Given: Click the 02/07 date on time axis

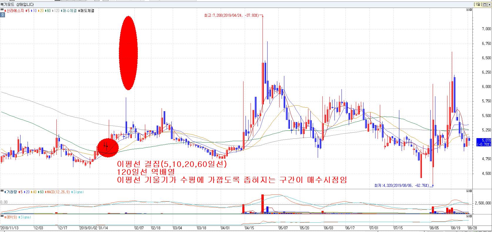Looking at the screenshot, I should click(139, 228).
